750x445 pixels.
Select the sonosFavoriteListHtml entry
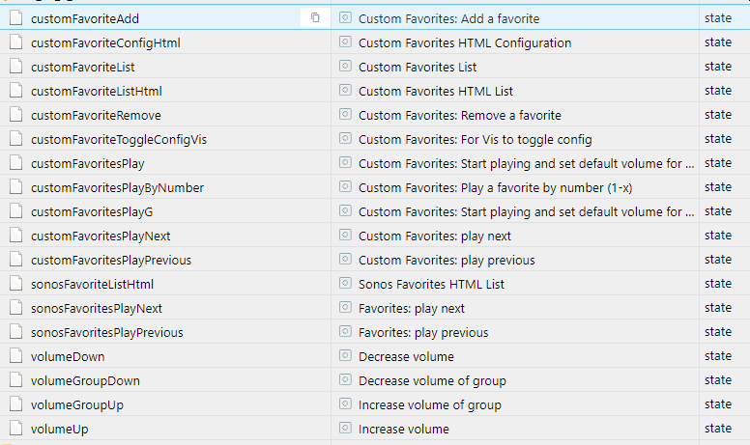point(92,284)
